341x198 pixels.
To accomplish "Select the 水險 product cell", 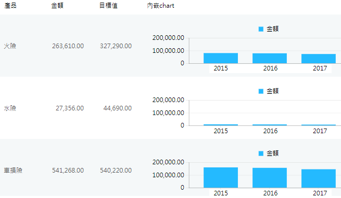I will coord(10,108).
